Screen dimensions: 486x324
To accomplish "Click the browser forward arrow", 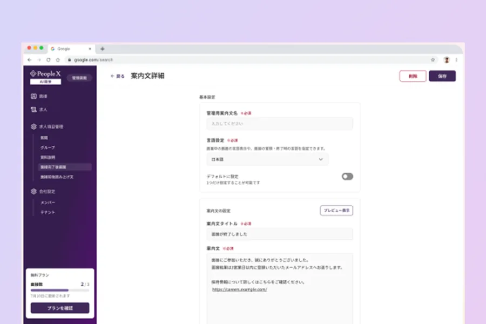I will click(39, 60).
